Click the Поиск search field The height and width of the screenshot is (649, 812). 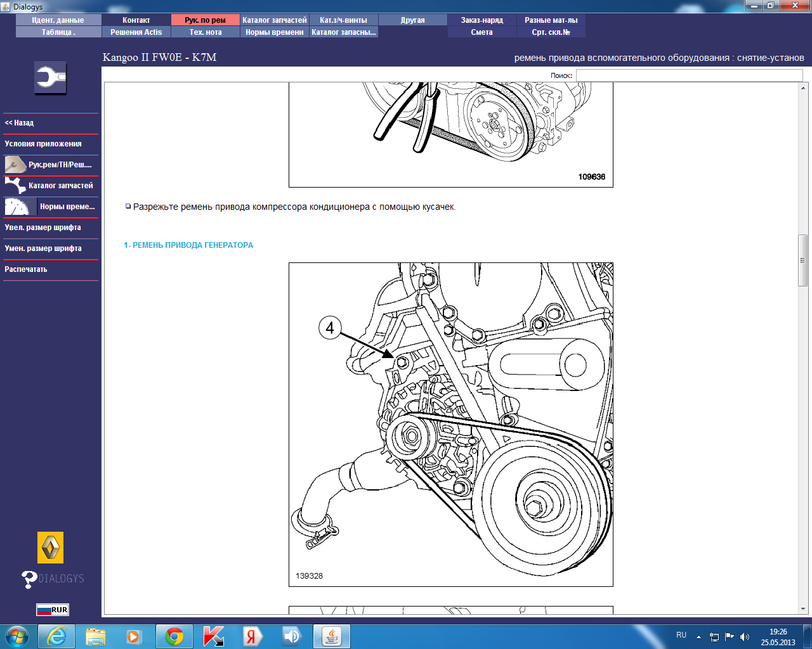(x=689, y=75)
